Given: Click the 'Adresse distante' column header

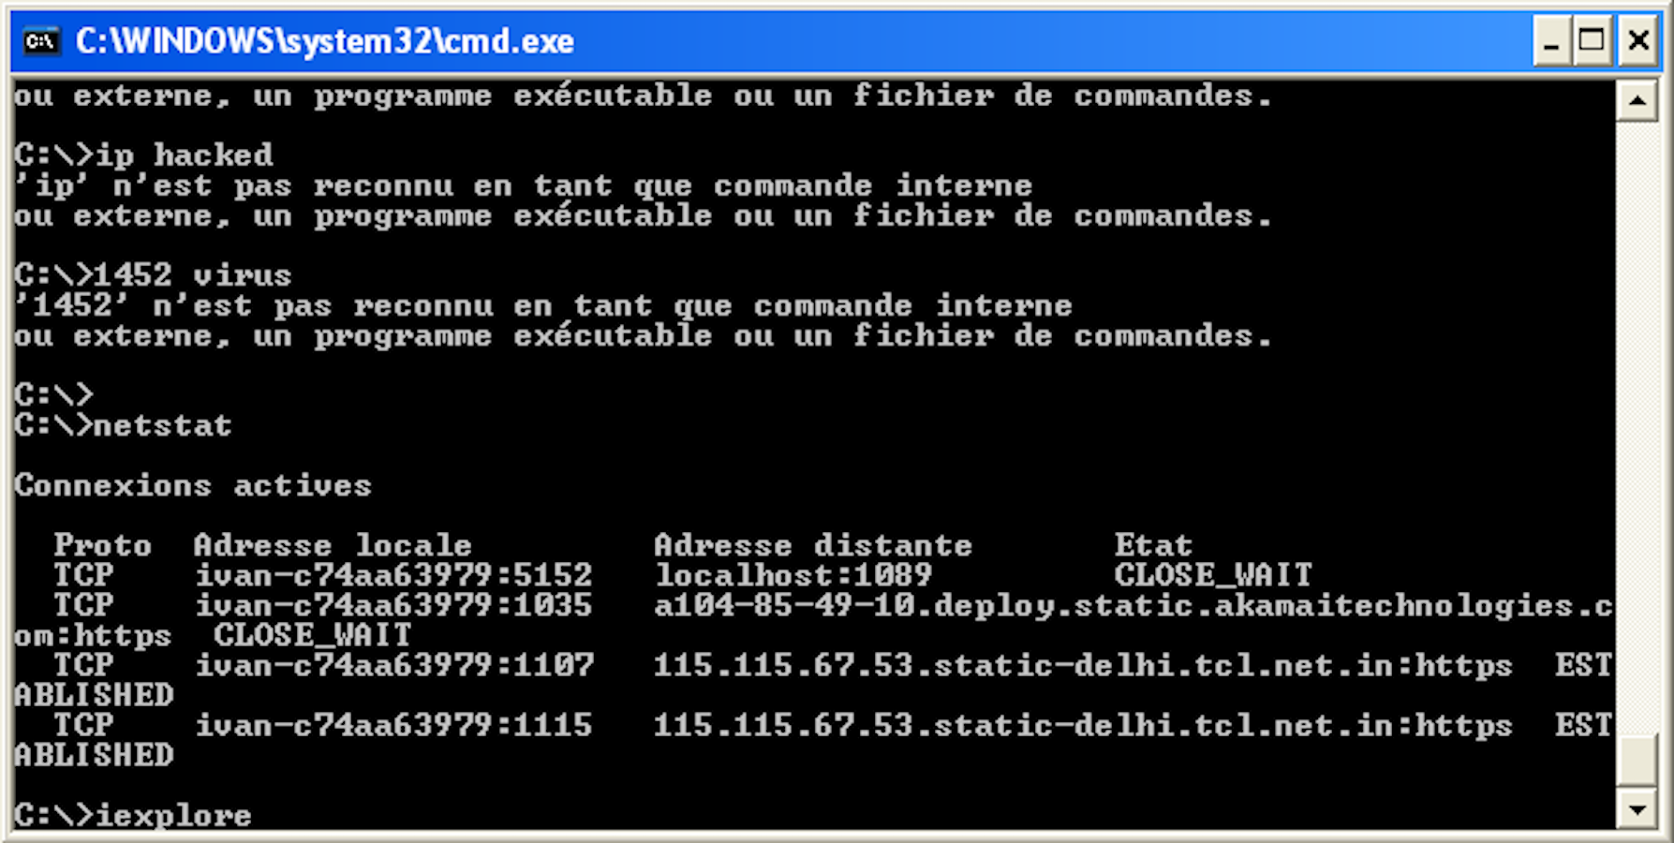Looking at the screenshot, I should 813,545.
